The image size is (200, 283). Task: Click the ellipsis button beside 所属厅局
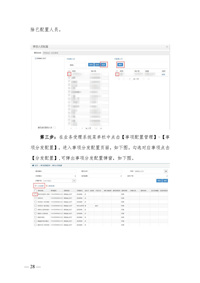(74, 181)
